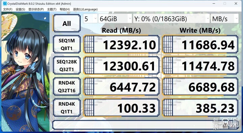Open the MB/s unit dropdown
The width and height of the screenshot is (243, 133).
click(x=224, y=19)
